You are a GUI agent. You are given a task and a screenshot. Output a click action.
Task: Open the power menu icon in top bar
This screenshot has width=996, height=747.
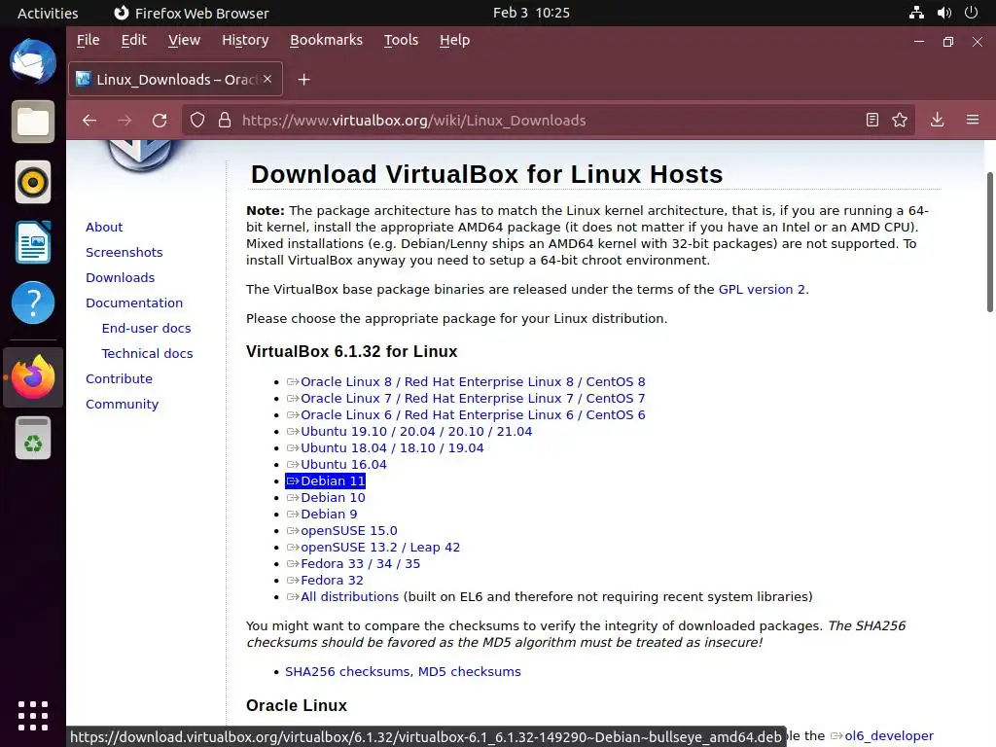coord(972,13)
